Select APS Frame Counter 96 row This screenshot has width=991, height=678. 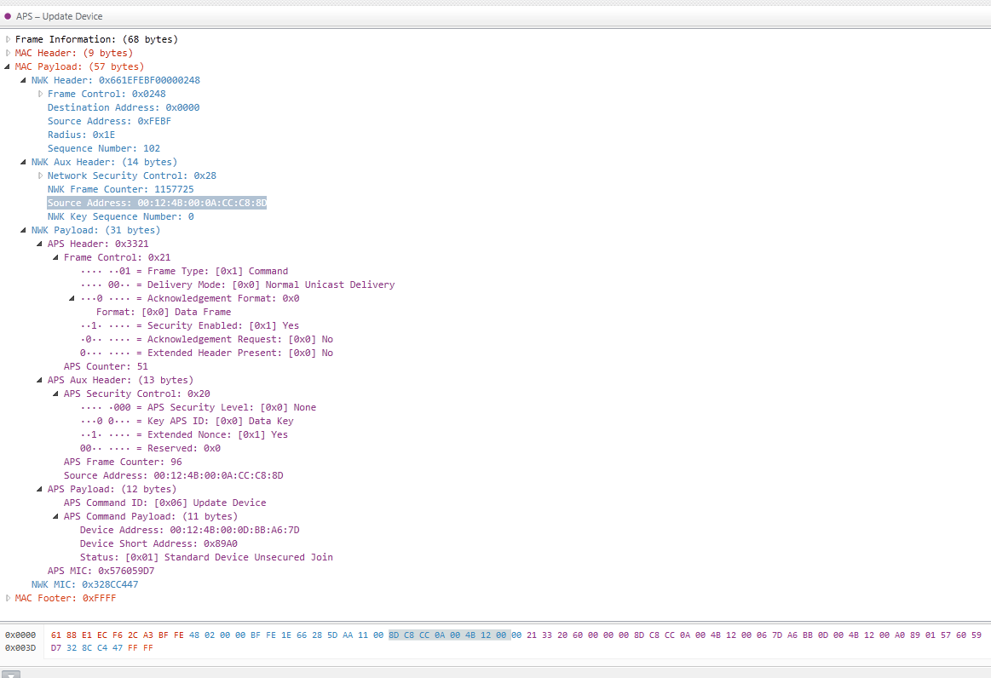pos(123,462)
